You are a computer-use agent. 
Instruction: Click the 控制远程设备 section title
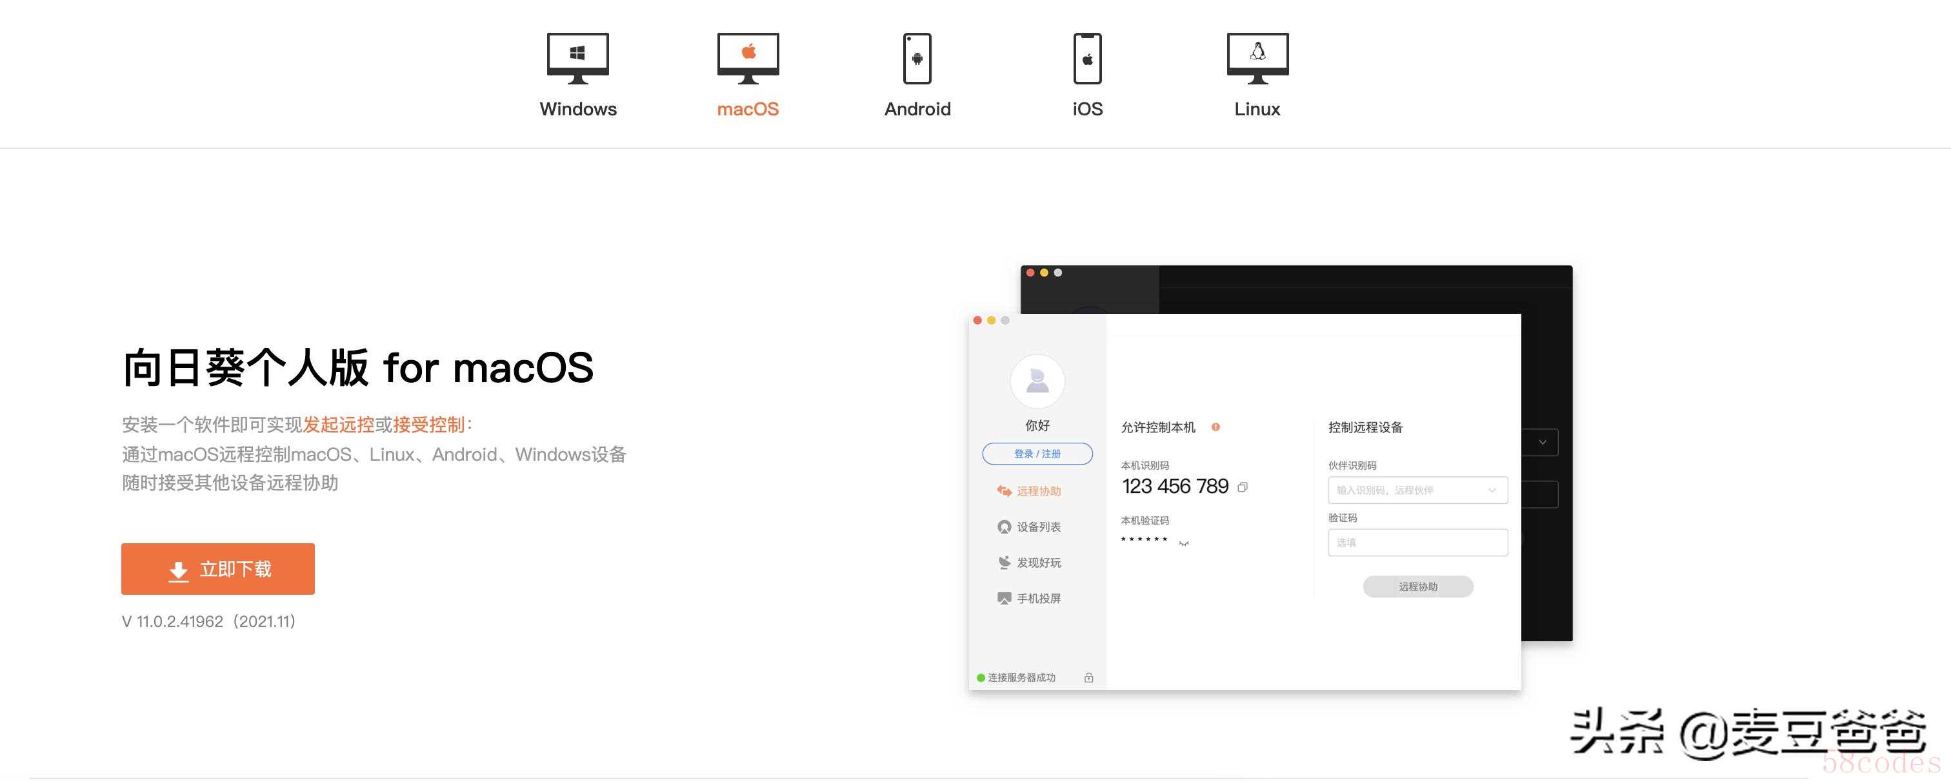click(x=1365, y=427)
